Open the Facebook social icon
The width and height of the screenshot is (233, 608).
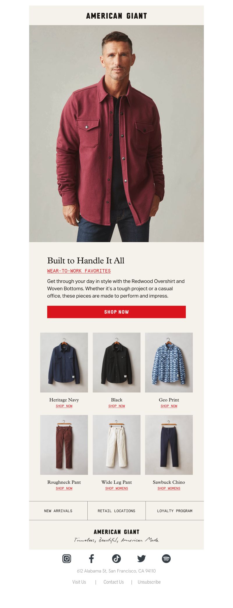pos(91,559)
